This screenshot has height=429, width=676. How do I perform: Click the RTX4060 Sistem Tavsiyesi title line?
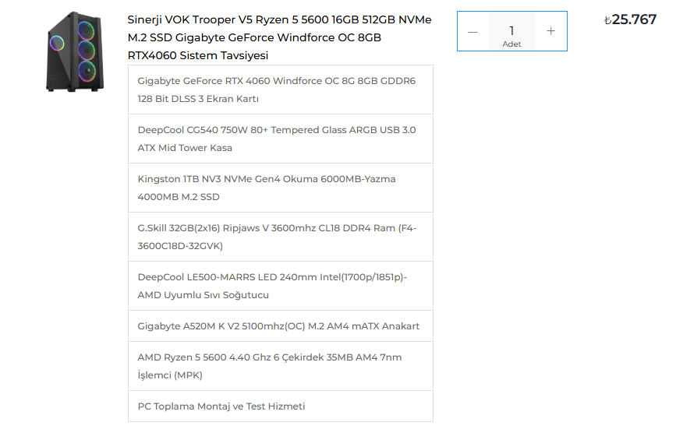(x=198, y=55)
